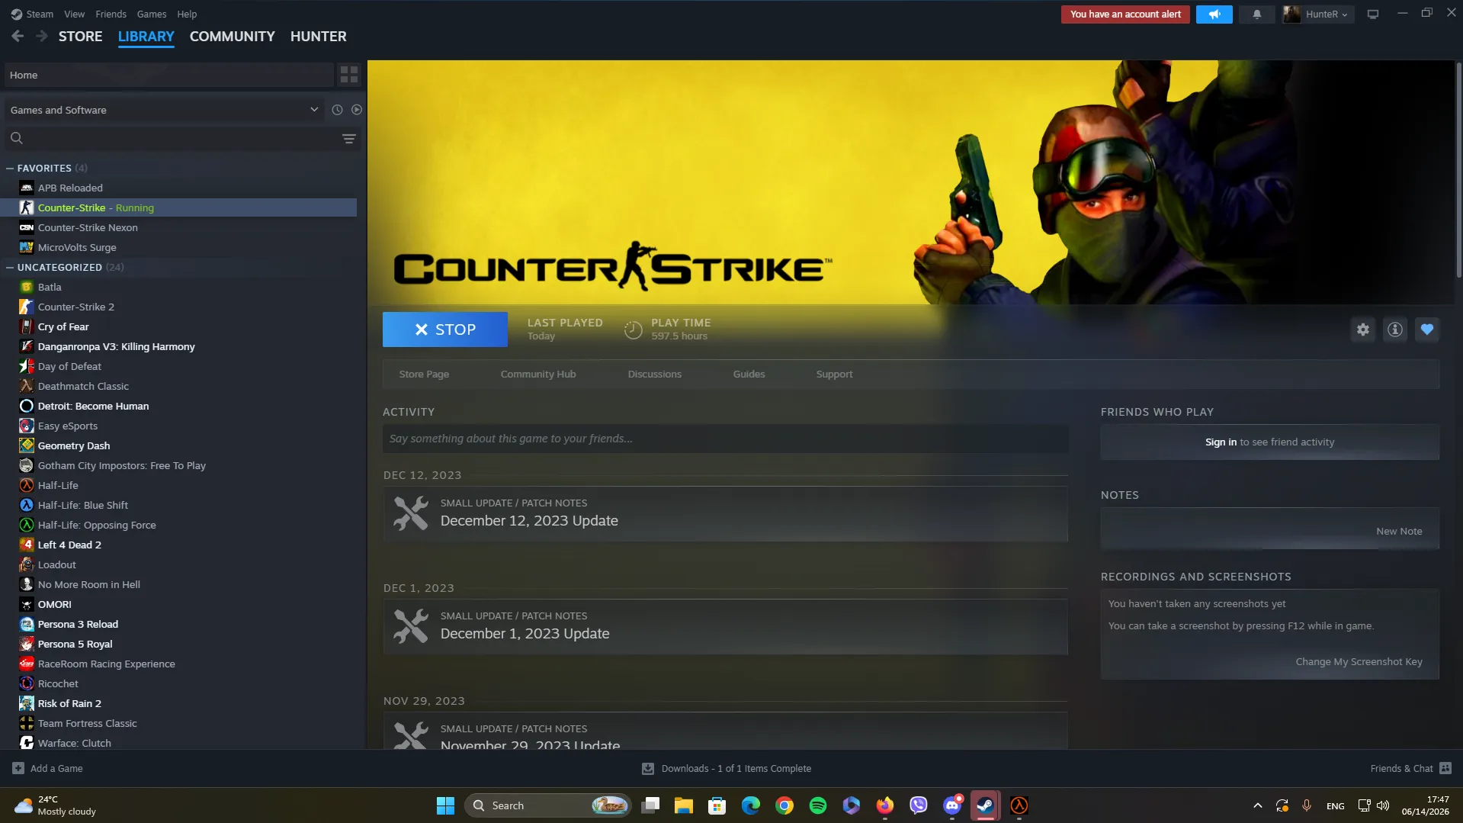Open Microsoft Edge from the taskbar
Viewport: 1463px width, 823px height.
coord(751,805)
